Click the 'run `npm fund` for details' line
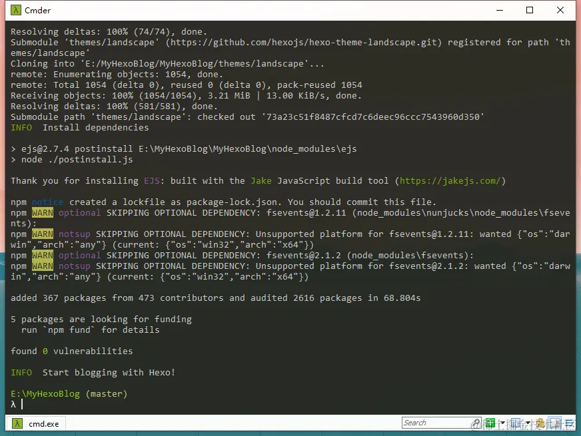 91,329
